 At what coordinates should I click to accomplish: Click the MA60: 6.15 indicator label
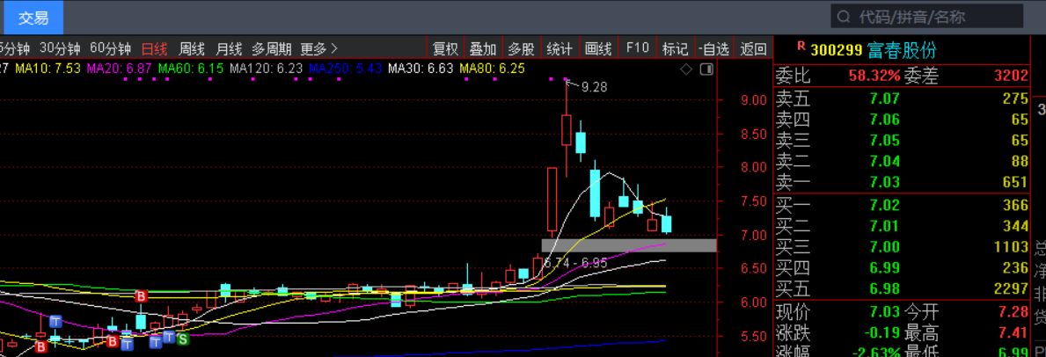(x=191, y=68)
